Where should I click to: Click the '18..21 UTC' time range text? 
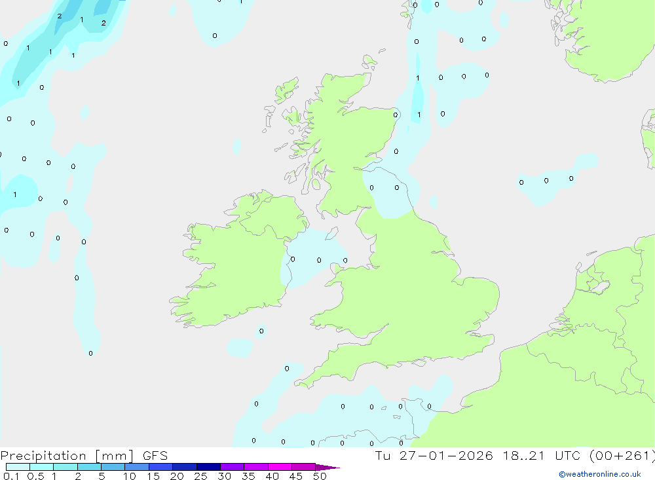pos(542,456)
